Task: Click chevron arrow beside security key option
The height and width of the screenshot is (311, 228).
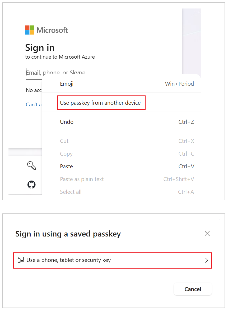Action: click(206, 260)
